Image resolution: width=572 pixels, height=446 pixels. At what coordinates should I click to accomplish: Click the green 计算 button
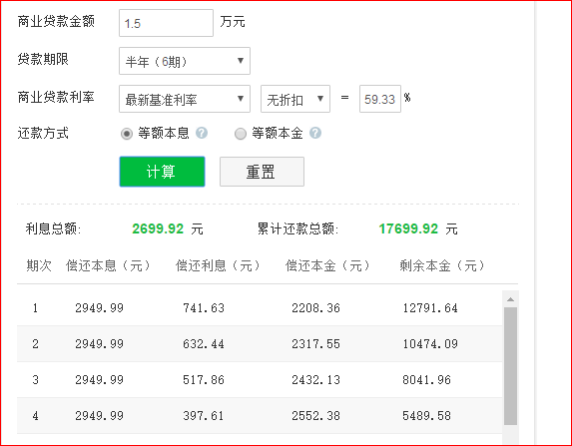coord(162,172)
